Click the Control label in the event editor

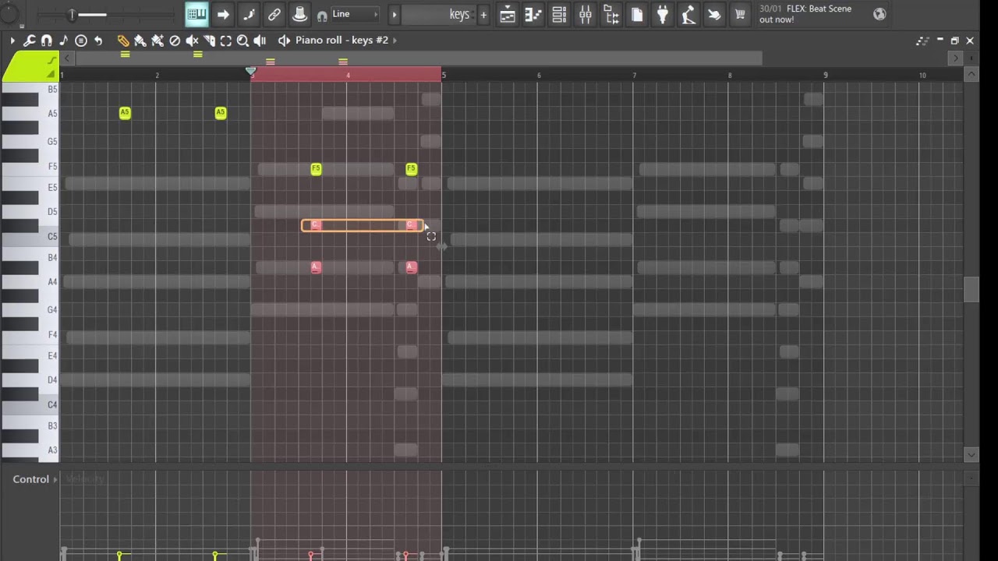point(31,479)
